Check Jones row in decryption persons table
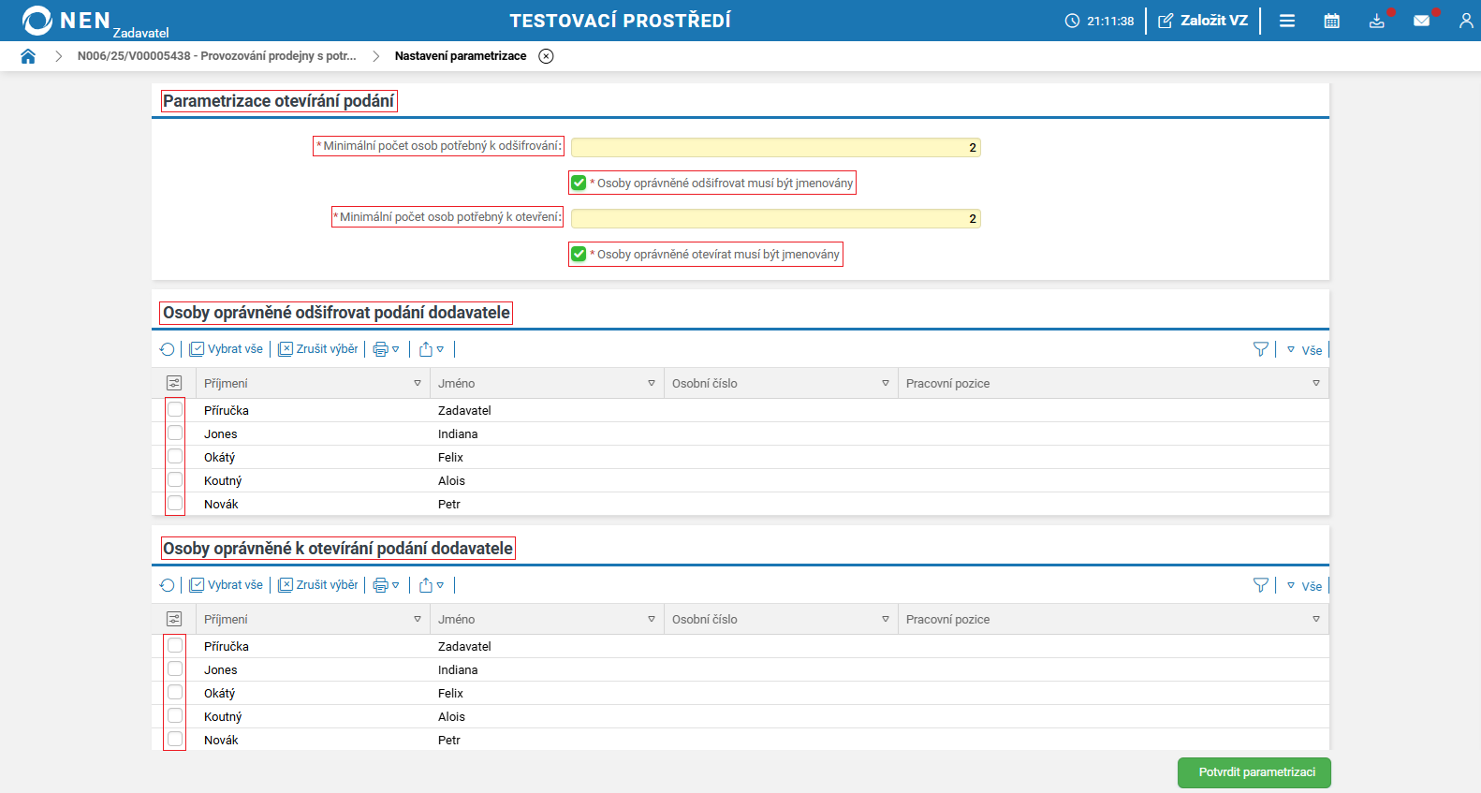1481x793 pixels. pyautogui.click(x=175, y=433)
